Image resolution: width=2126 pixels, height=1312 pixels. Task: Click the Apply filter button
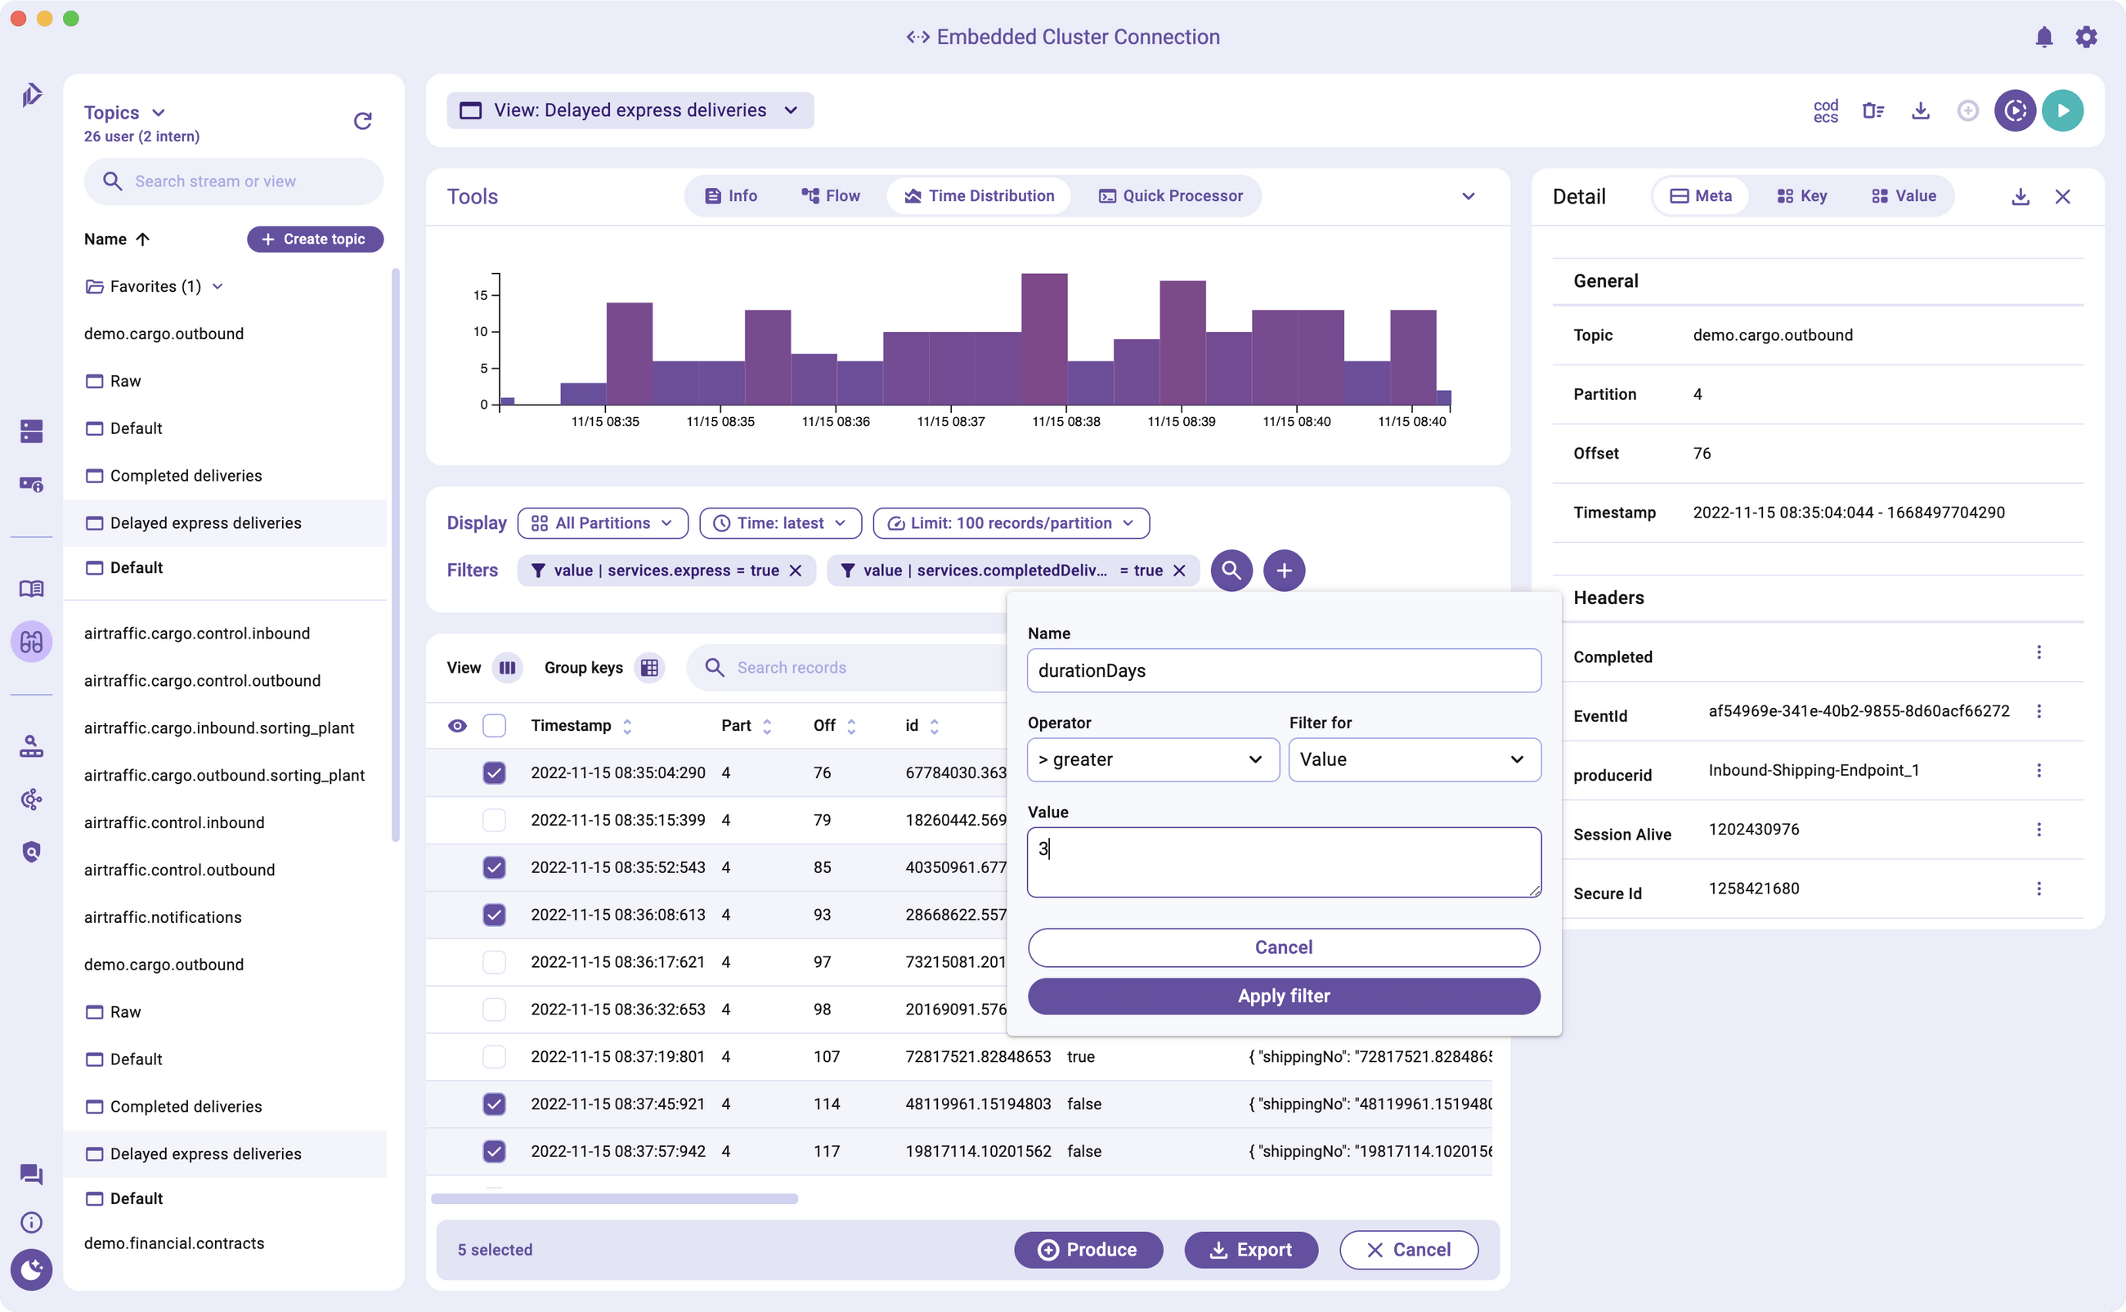[1284, 996]
